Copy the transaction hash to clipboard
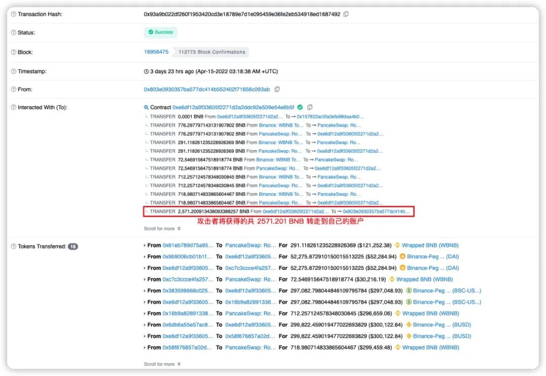This screenshot has height=376, width=546. 346,14
